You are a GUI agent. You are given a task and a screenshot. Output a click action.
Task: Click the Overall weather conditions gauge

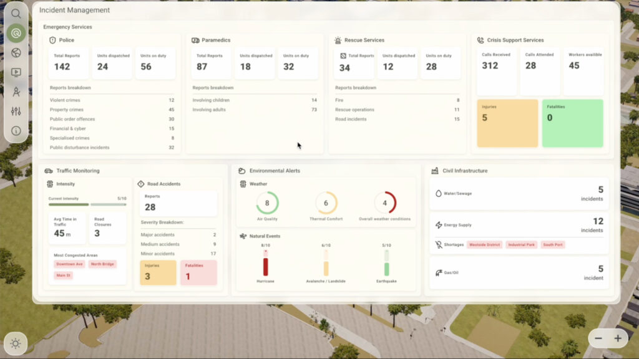coord(384,203)
